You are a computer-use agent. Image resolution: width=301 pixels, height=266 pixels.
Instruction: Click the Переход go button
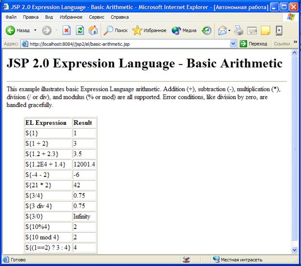click(253, 43)
